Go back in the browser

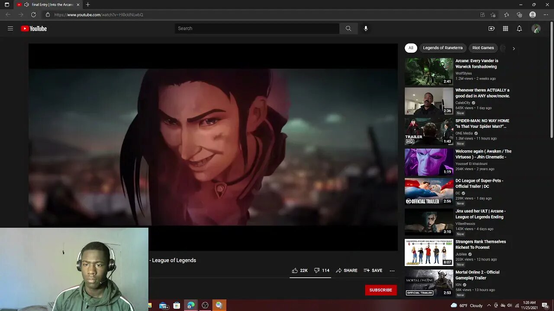coord(8,15)
